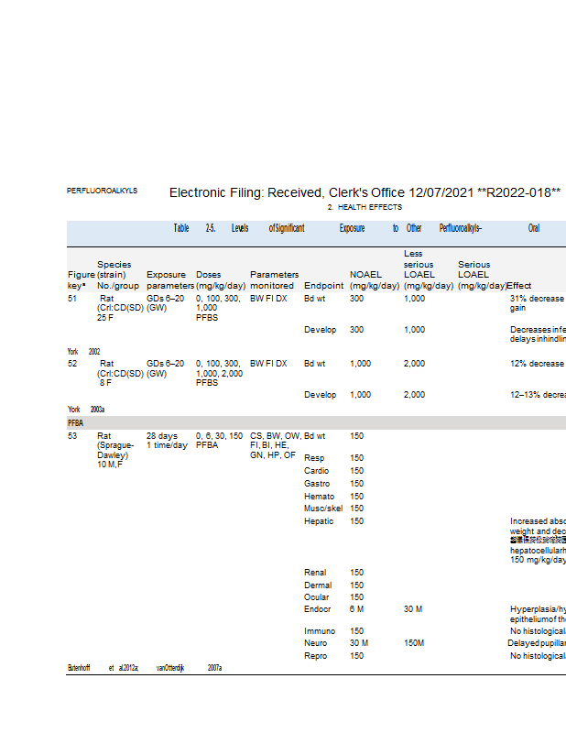Click the "Rat (Sprague-Dawley)" species entry
The image size is (566, 733).
click(x=115, y=444)
